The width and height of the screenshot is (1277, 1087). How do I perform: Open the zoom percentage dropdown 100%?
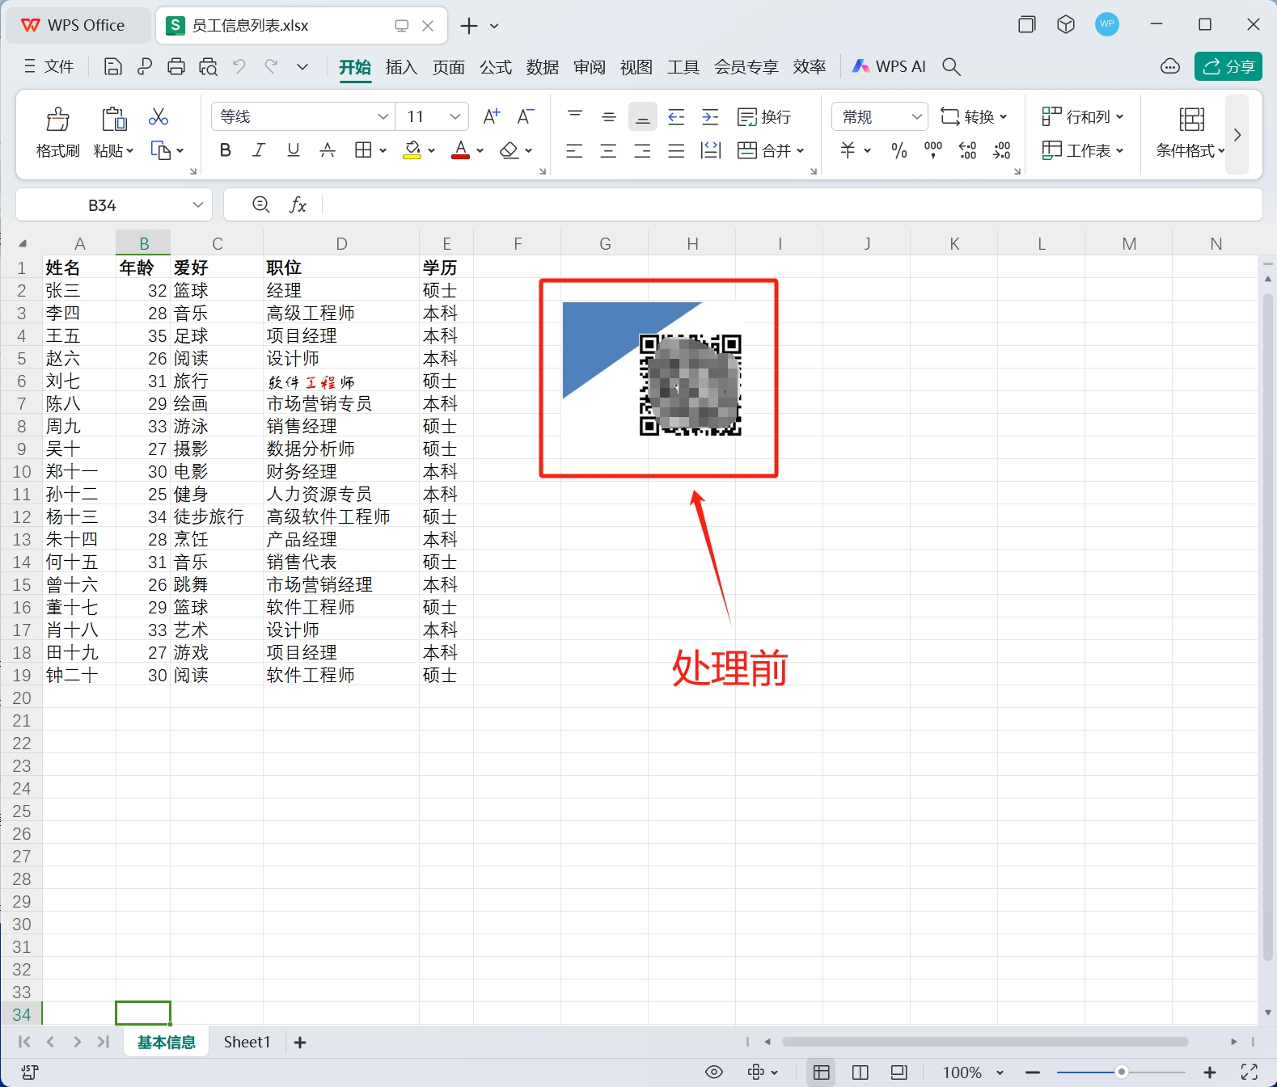click(1000, 1072)
